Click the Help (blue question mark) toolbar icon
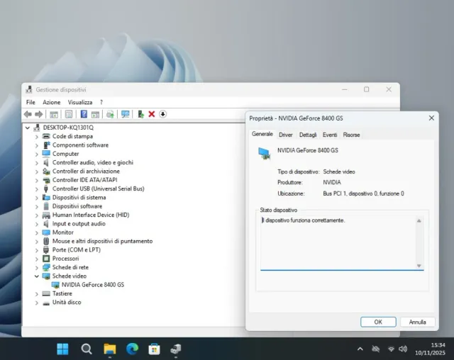Screen dimensions: 454x360 point(84,114)
